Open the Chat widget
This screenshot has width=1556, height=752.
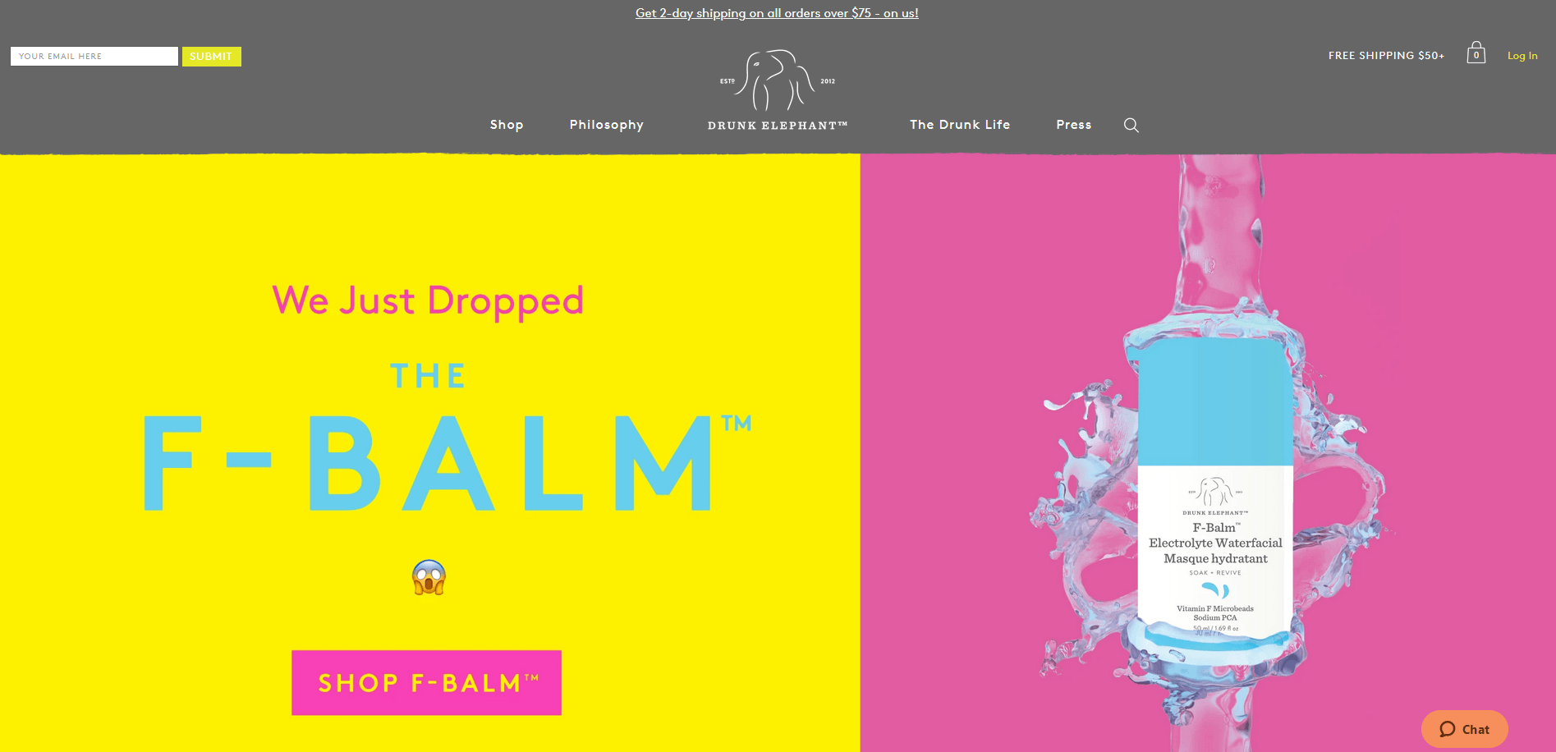(x=1464, y=729)
